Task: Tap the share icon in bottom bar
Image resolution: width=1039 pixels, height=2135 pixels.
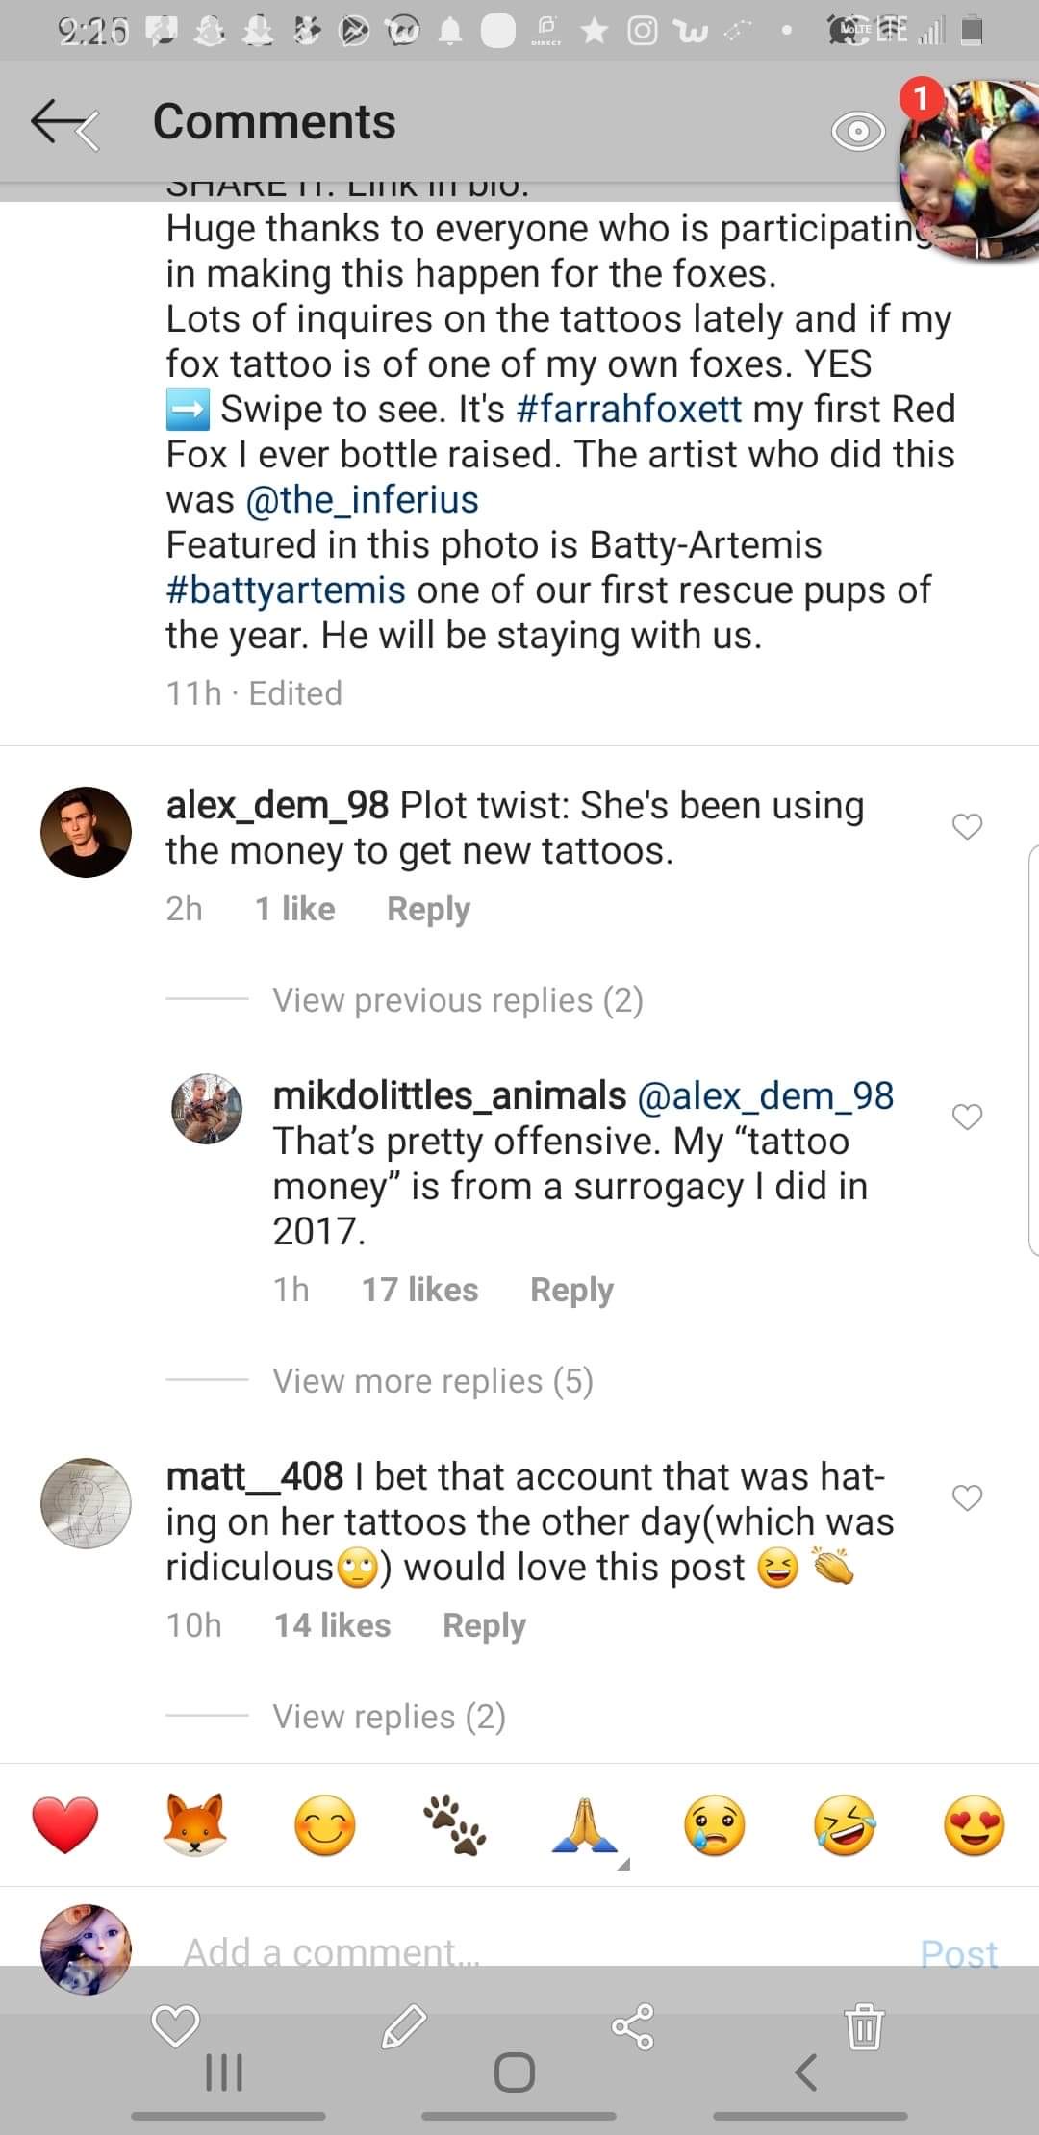Action: tap(633, 2026)
